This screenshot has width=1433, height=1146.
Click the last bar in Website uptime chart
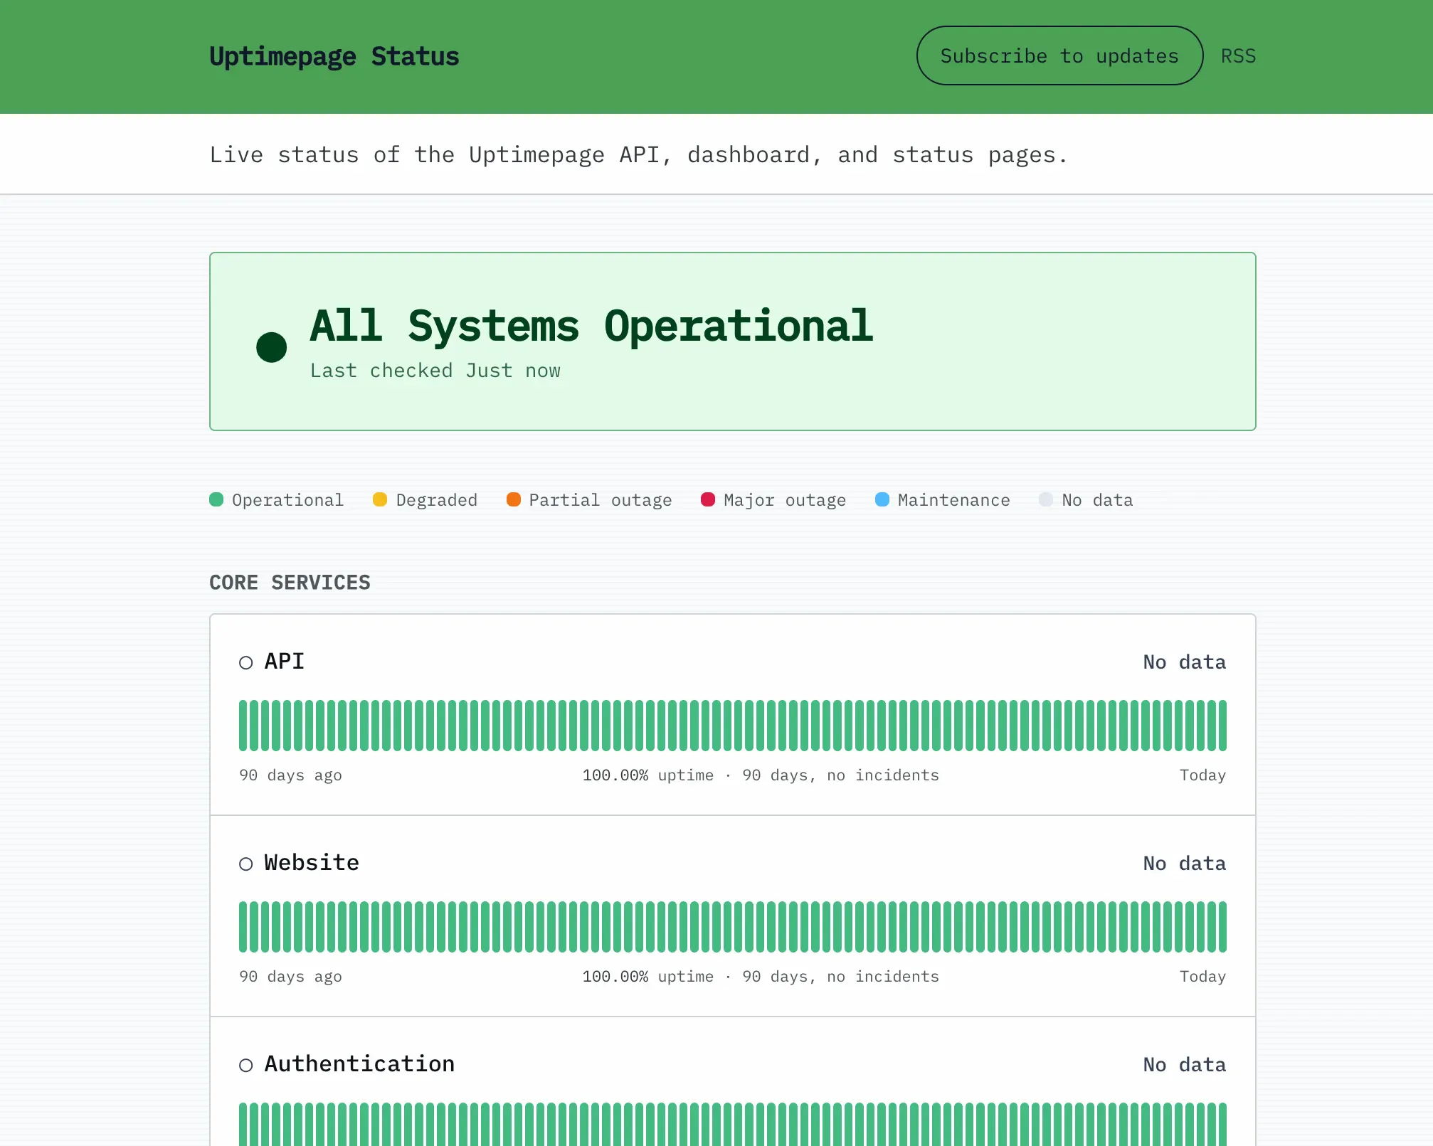pyautogui.click(x=1222, y=927)
